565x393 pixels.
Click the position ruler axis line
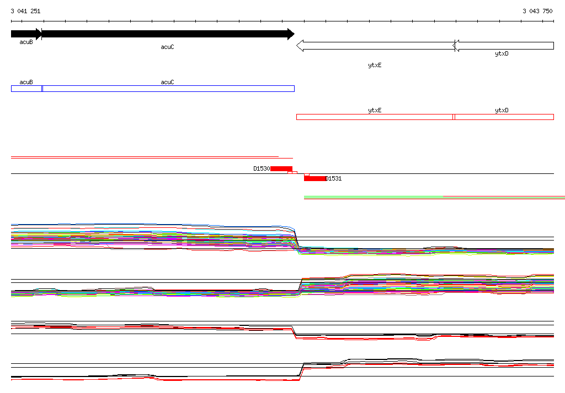coord(282,21)
